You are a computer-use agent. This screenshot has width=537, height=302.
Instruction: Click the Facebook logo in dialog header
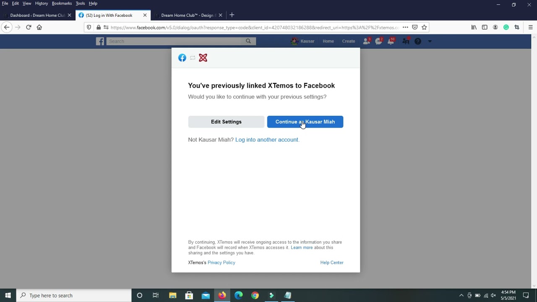tap(182, 58)
